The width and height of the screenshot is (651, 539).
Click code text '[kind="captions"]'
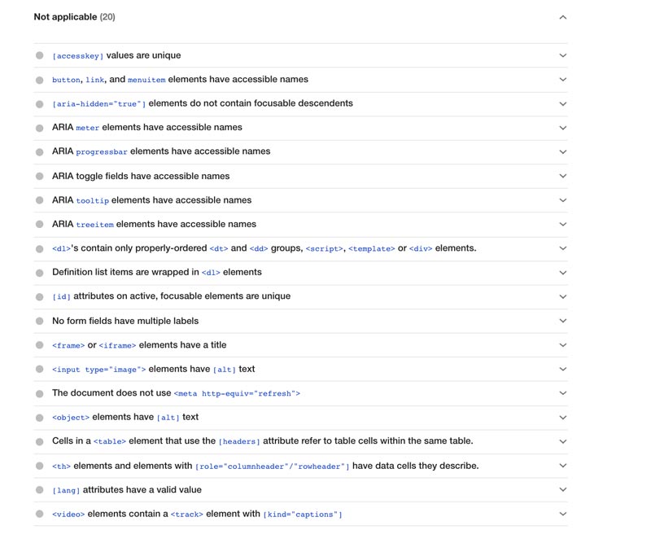coord(303,515)
